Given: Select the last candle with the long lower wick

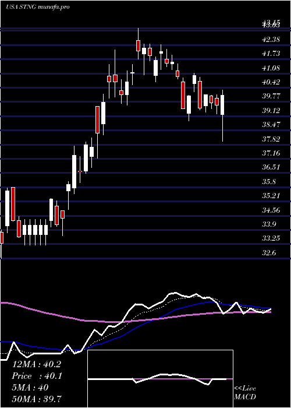Looking at the screenshot, I should pos(222,115).
